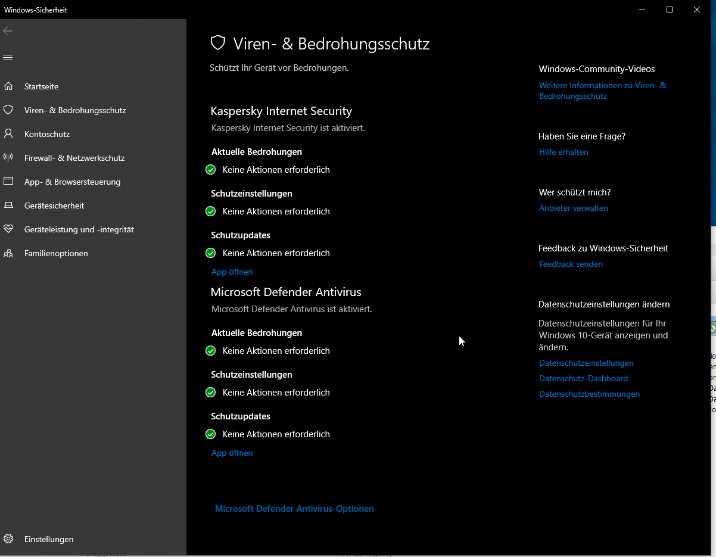Viewport: 716px width, 557px height.
Task: Open Kontoschutz via its person icon
Action: click(8, 134)
